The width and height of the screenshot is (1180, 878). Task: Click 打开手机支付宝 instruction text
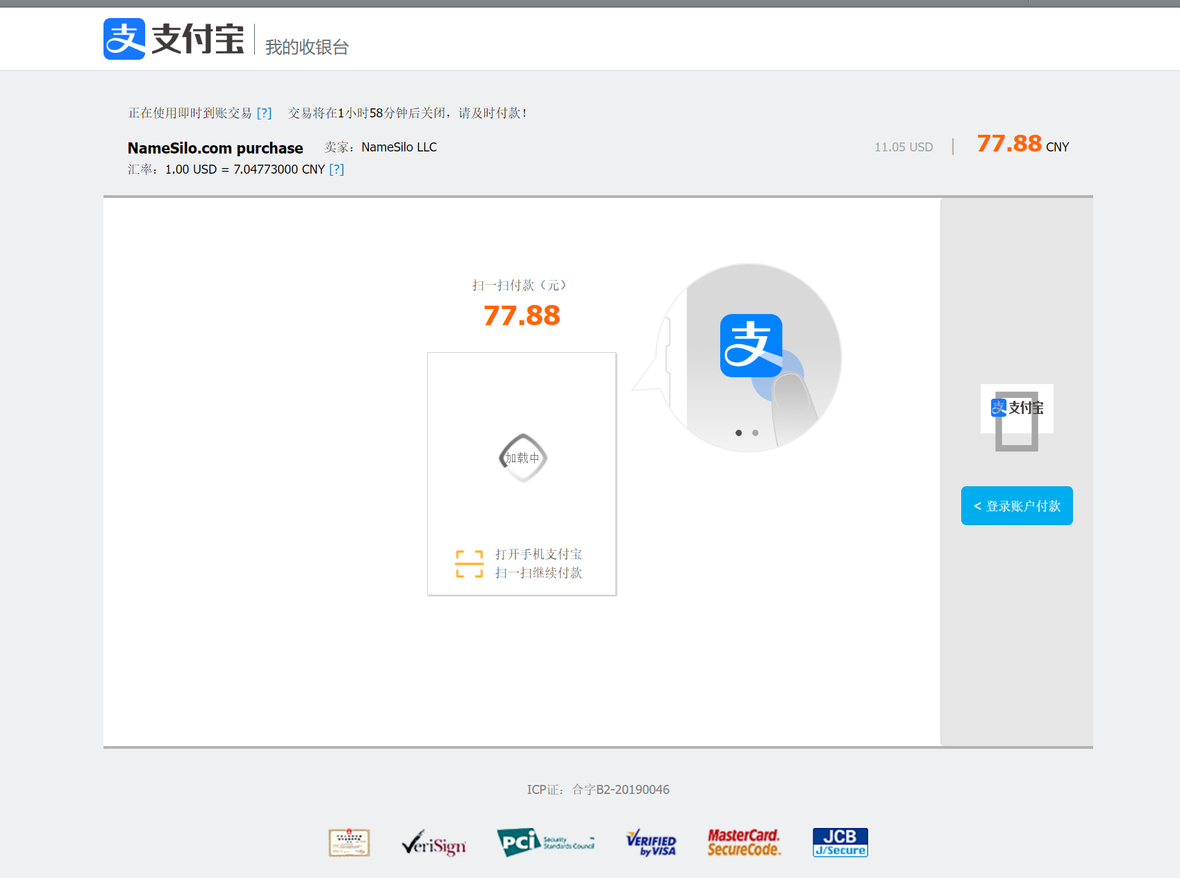538,554
